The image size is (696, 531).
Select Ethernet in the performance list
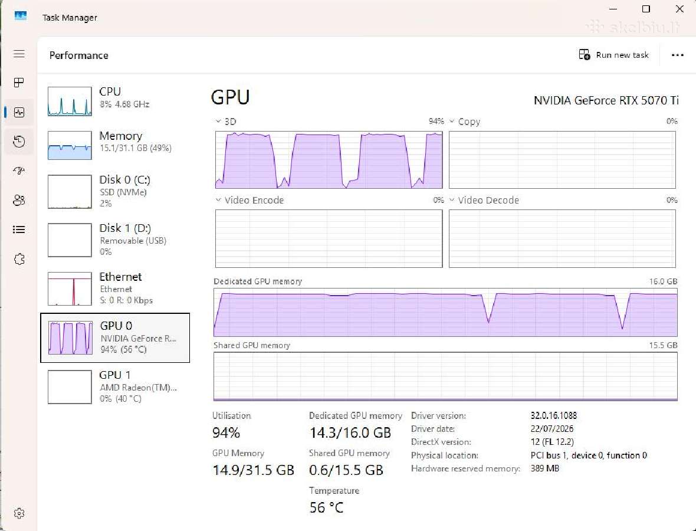115,289
